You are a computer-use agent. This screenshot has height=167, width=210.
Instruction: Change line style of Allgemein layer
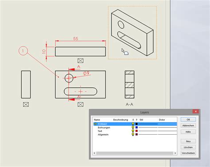pyautogui.click(x=148, y=135)
